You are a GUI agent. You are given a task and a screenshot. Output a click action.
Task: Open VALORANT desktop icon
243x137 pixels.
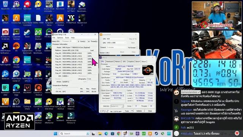27,89
